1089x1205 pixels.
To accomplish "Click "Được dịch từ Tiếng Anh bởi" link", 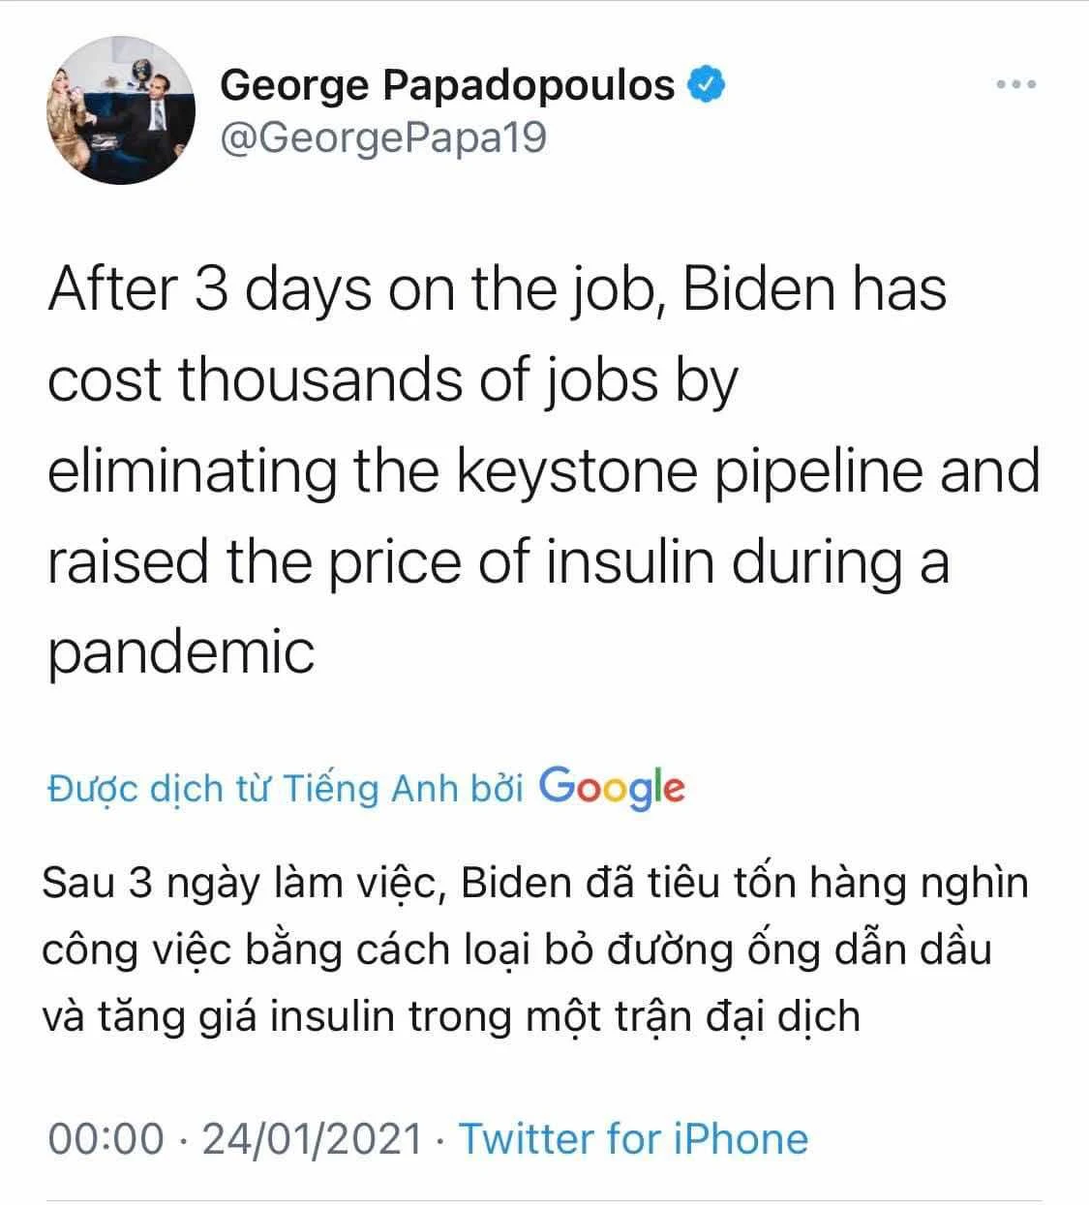I will click(286, 789).
